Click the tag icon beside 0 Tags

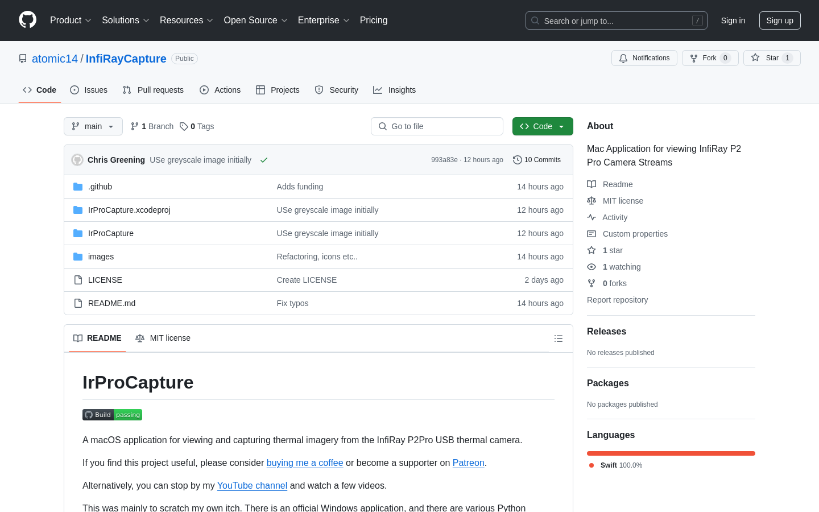point(184,126)
